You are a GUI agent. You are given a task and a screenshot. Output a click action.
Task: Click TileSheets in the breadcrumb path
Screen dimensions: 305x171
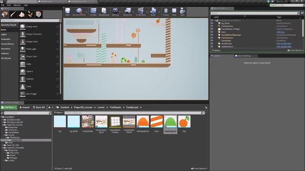(115, 107)
